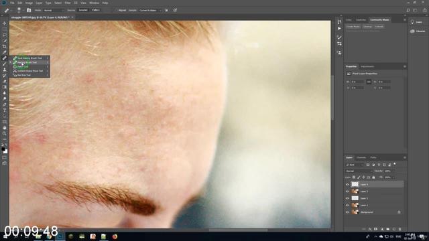Open the Window menu

[94, 3]
